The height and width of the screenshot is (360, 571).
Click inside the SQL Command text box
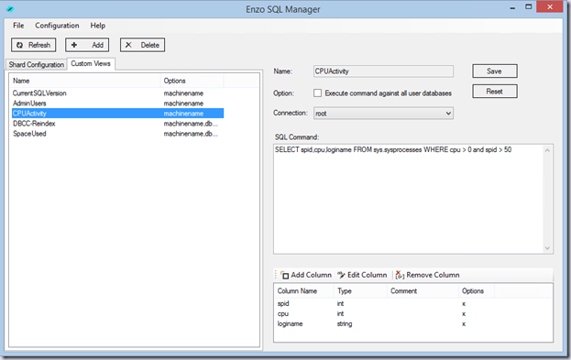click(408, 199)
